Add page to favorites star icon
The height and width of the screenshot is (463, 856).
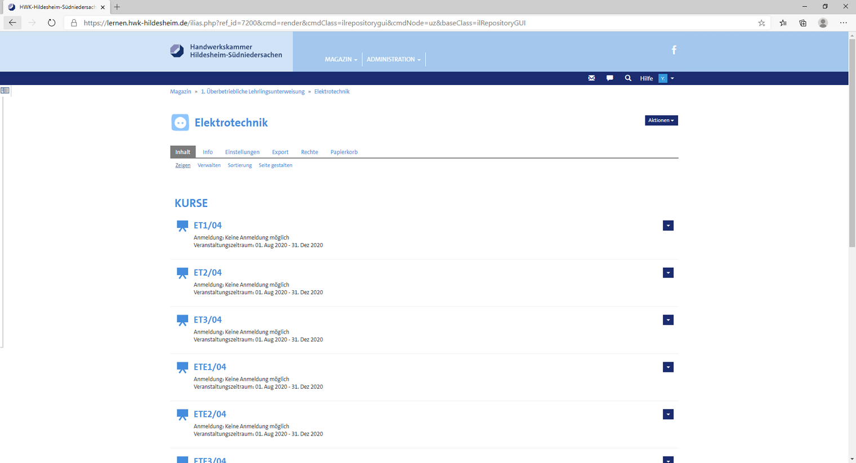pyautogui.click(x=761, y=23)
